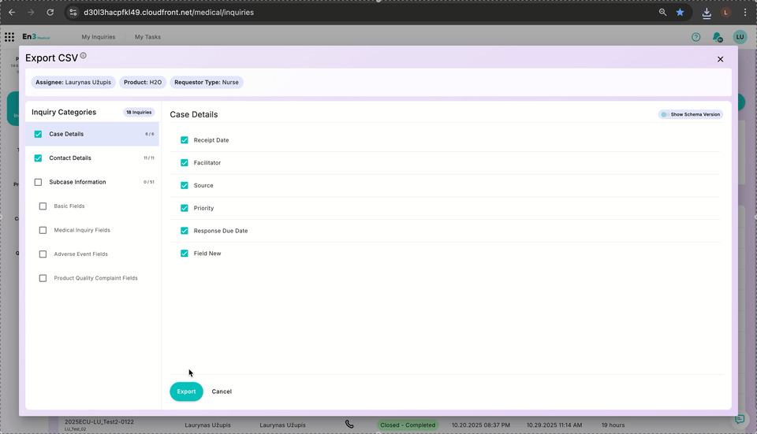Reload the page with refresh icon
Screen dimensions: 757x434
(50, 12)
